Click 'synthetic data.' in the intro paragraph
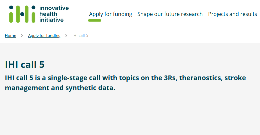Image resolution: width=260 pixels, height=135 pixels. click(x=90, y=88)
